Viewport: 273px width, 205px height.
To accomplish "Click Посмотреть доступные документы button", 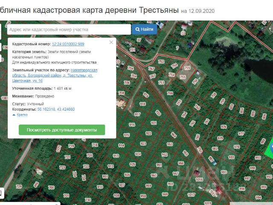I will click(62, 130).
